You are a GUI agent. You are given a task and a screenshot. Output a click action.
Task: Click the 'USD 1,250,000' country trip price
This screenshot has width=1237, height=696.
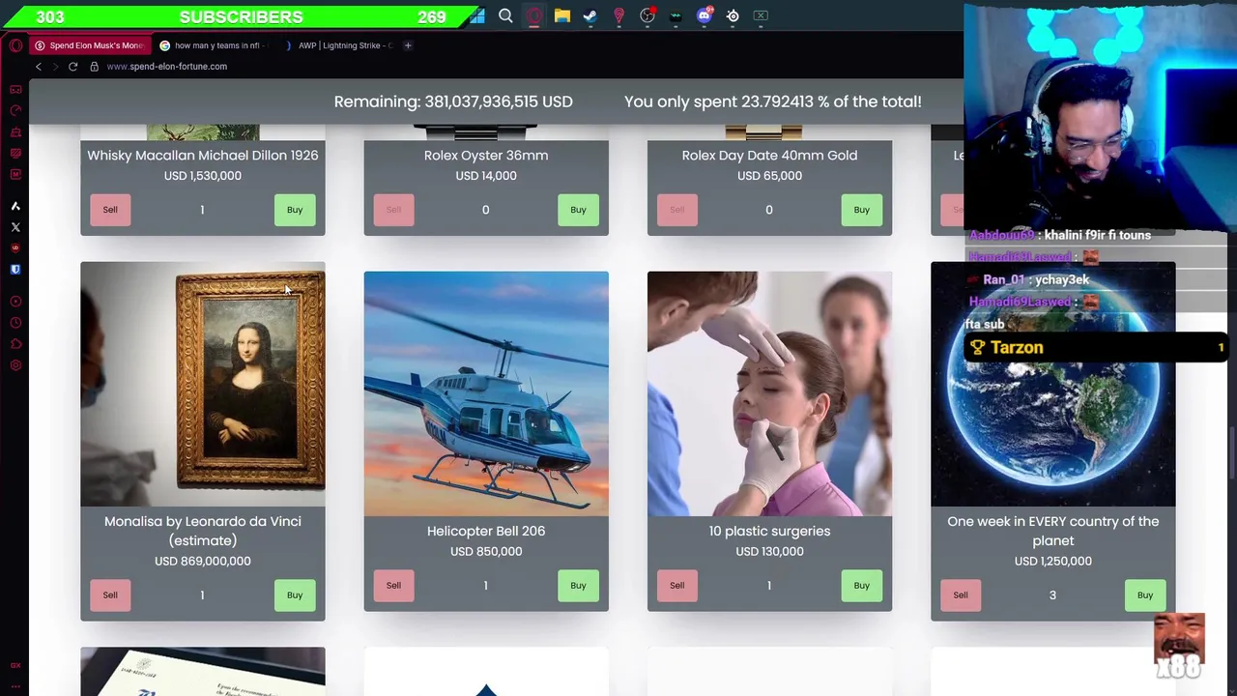pyautogui.click(x=1052, y=562)
